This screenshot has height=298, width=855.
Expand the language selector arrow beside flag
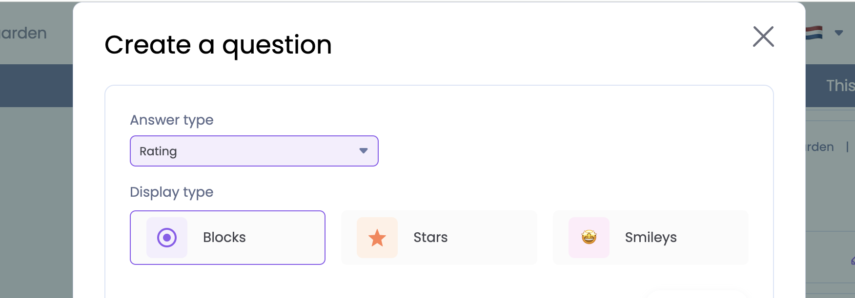[839, 33]
